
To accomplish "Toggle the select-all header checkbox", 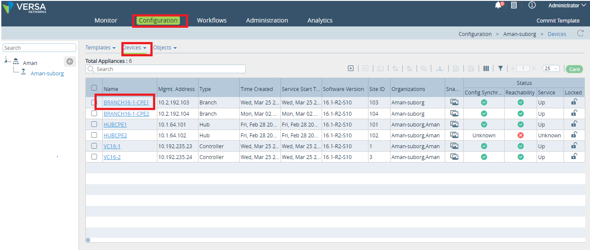I will pos(94,88).
